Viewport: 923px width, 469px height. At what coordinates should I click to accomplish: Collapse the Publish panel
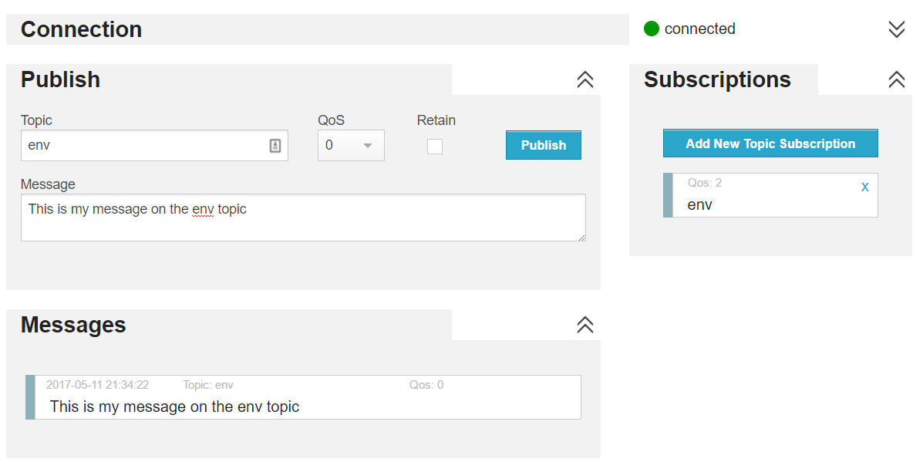(585, 79)
